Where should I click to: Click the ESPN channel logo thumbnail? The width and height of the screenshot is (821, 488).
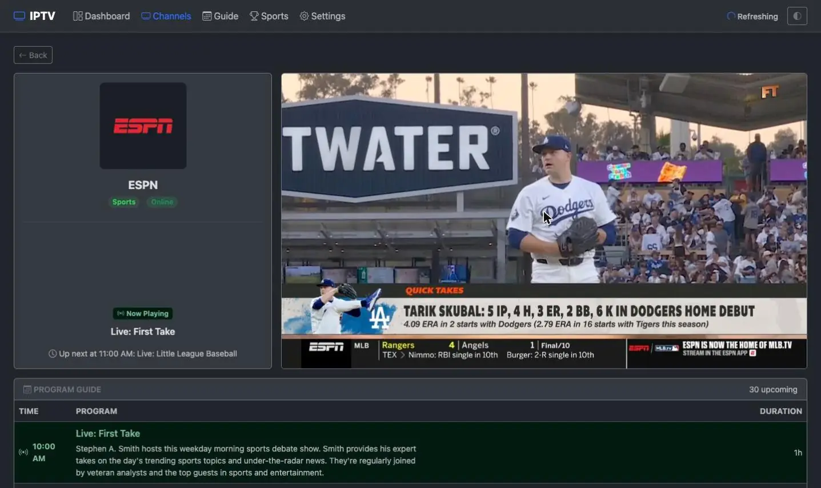coord(143,126)
